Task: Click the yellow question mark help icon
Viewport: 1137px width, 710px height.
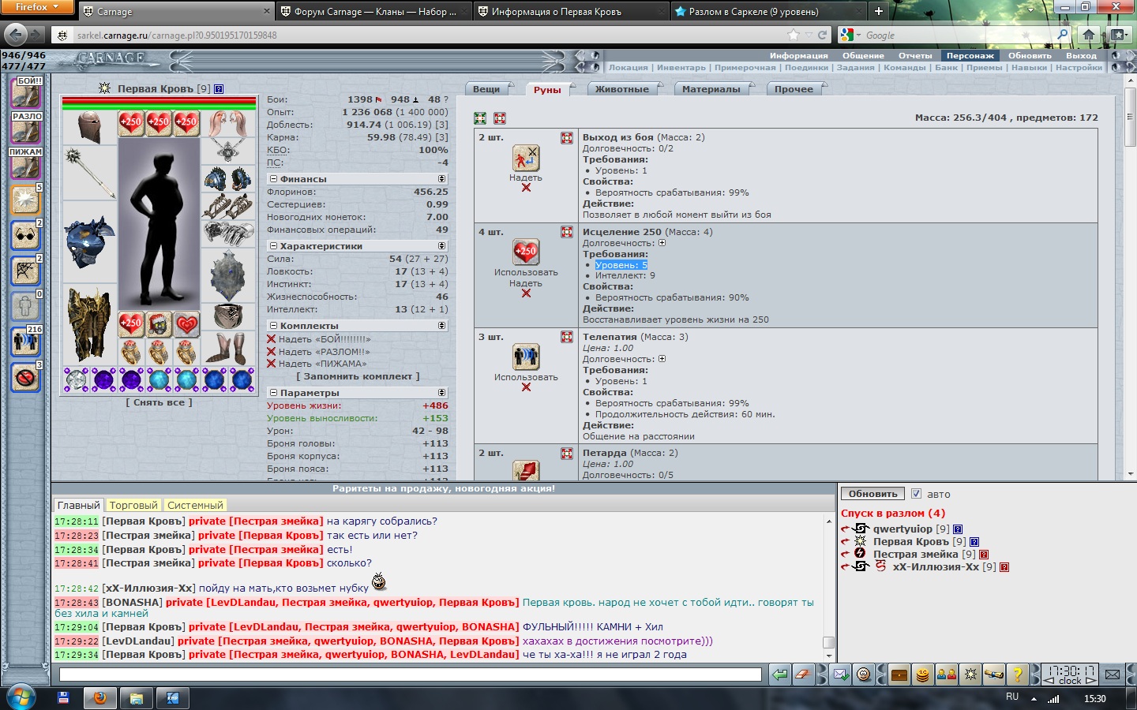Action: click(1017, 674)
